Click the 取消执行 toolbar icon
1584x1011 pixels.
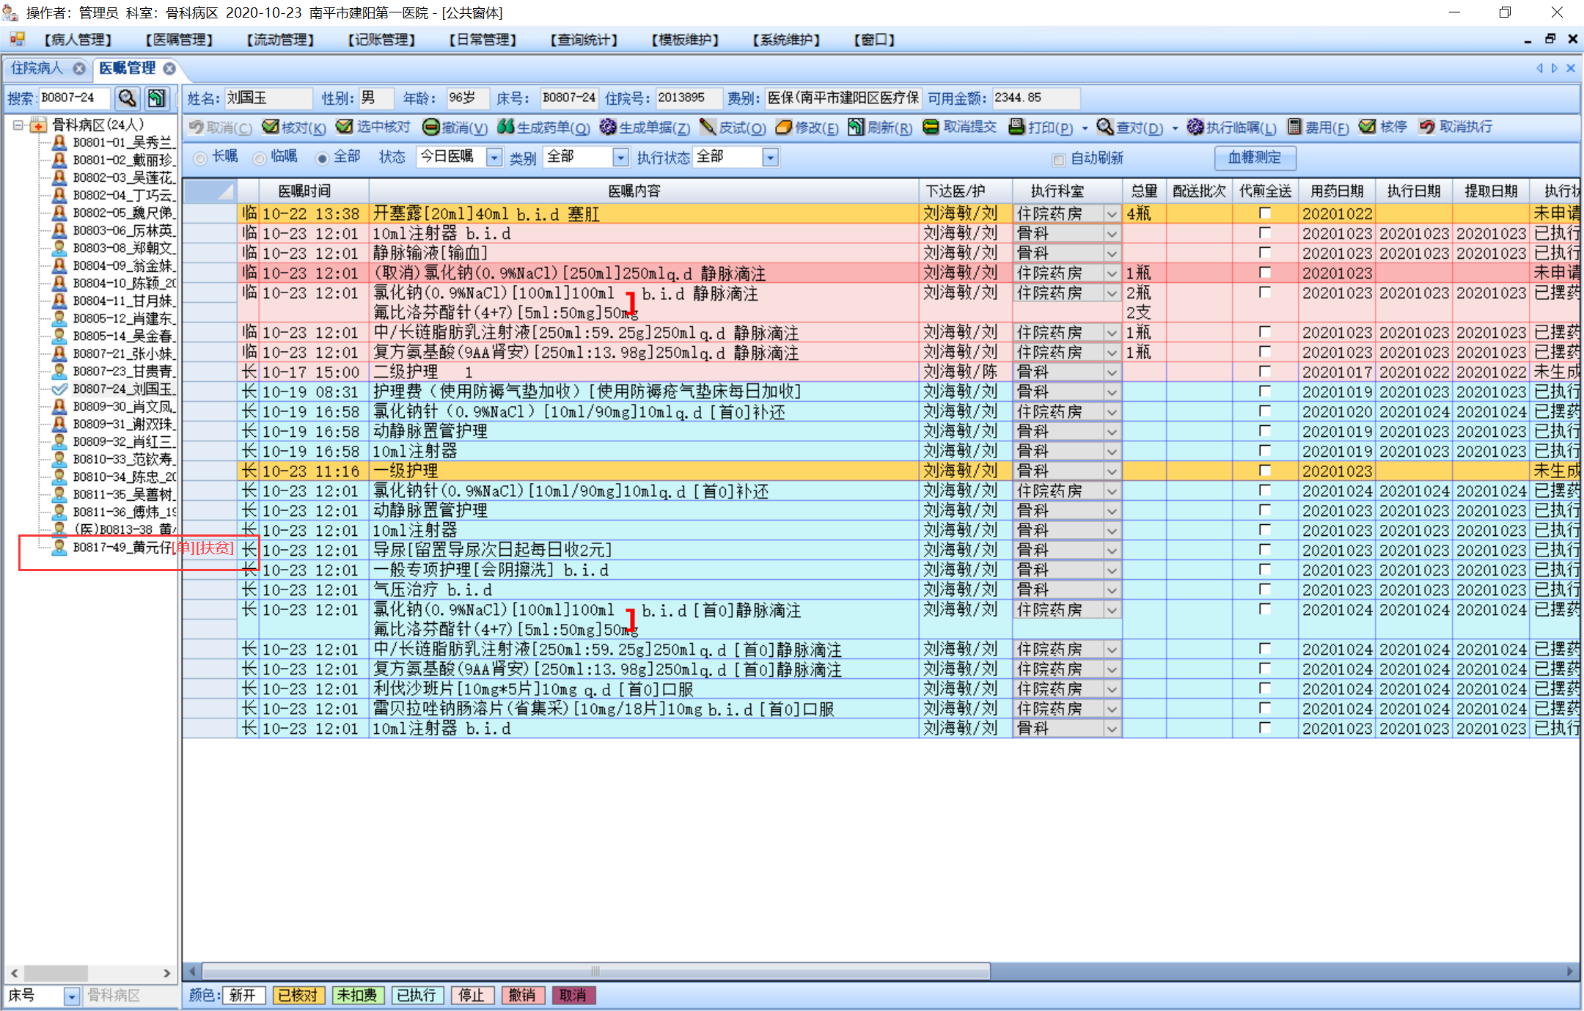(1426, 127)
